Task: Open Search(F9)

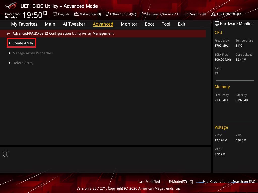Action: click(195, 14)
